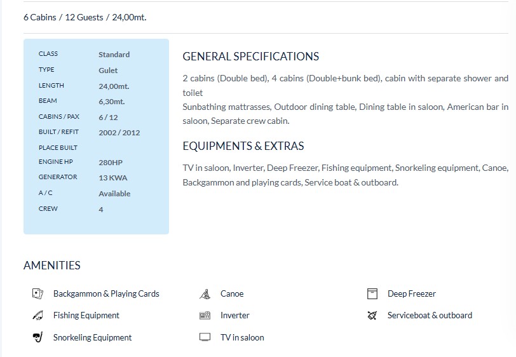Click the Backgammon & Playing Cards icon

37,293
